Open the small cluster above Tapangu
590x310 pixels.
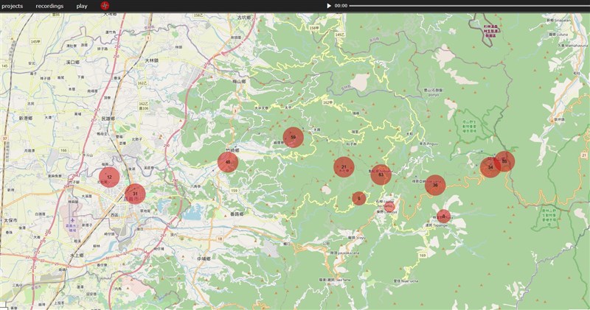tap(444, 216)
